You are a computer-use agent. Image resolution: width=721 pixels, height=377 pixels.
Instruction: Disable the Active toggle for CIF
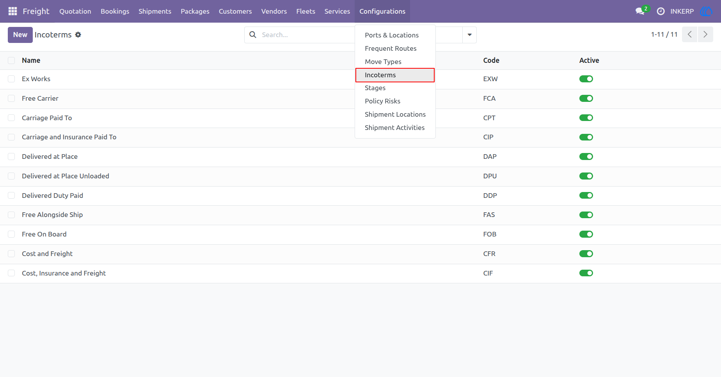point(586,273)
